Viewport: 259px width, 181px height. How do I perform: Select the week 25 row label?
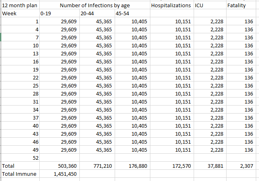[x=35, y=85]
